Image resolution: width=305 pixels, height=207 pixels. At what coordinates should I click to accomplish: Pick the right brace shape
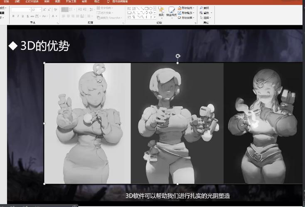151,17
